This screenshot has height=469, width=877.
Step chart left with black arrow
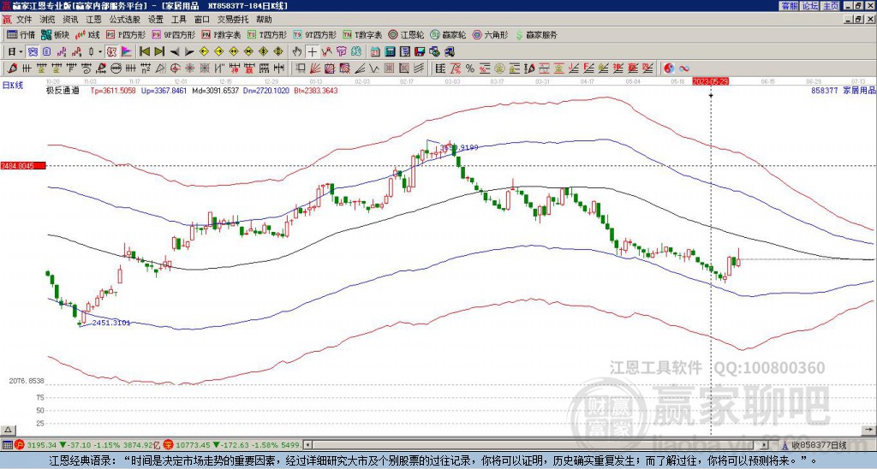click(175, 52)
